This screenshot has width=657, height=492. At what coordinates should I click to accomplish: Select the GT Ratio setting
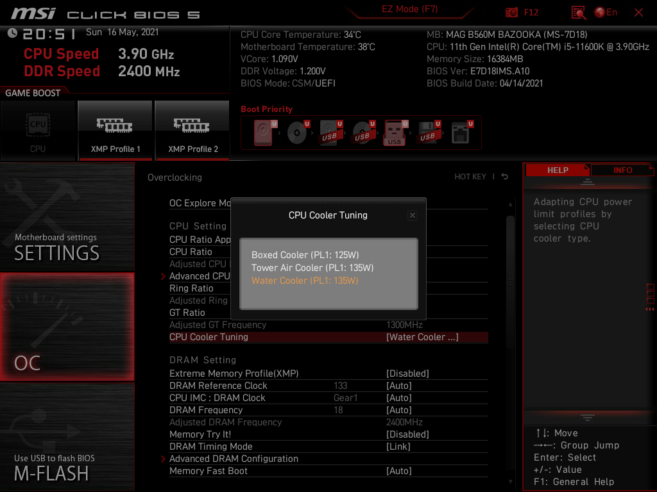point(187,313)
